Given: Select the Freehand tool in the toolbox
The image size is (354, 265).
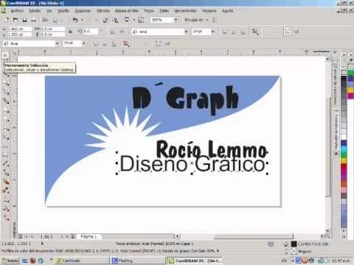Looking at the screenshot, I should tap(5, 92).
